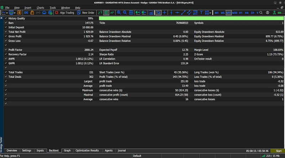Toggle chart shift icon
The image size is (285, 158).
[x=144, y=13]
